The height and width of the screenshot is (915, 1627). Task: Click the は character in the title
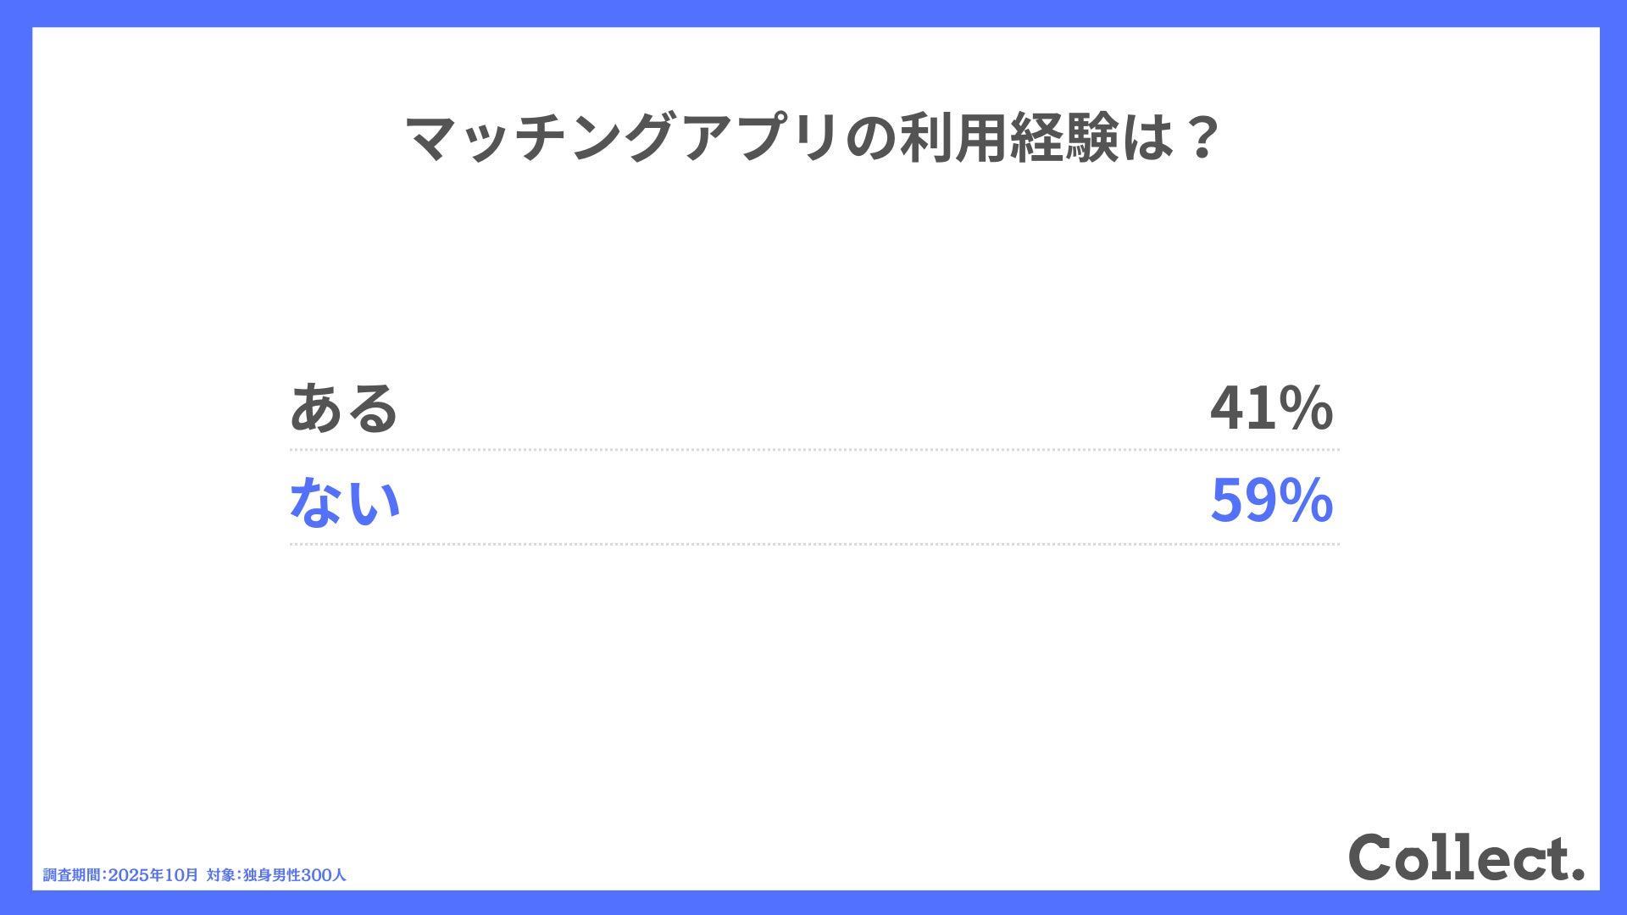(1147, 137)
